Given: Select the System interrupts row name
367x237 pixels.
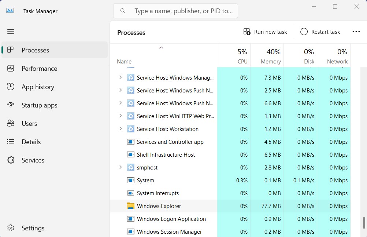Looking at the screenshot, I should tap(158, 193).
